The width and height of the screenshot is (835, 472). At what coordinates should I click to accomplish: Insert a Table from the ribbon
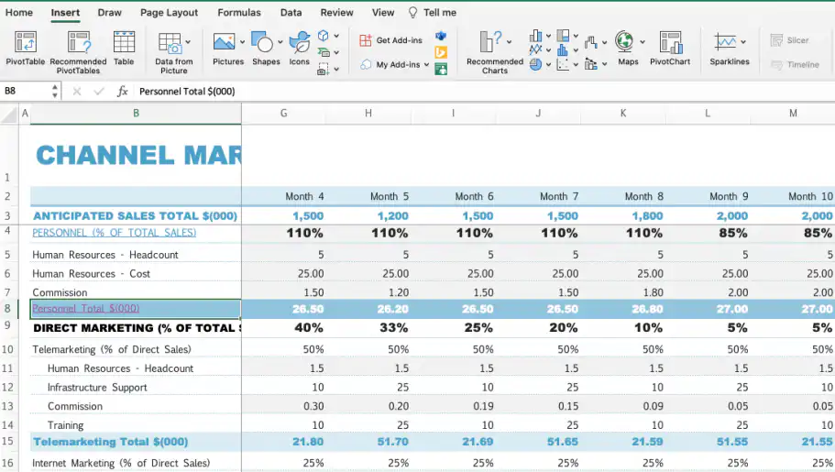click(124, 48)
